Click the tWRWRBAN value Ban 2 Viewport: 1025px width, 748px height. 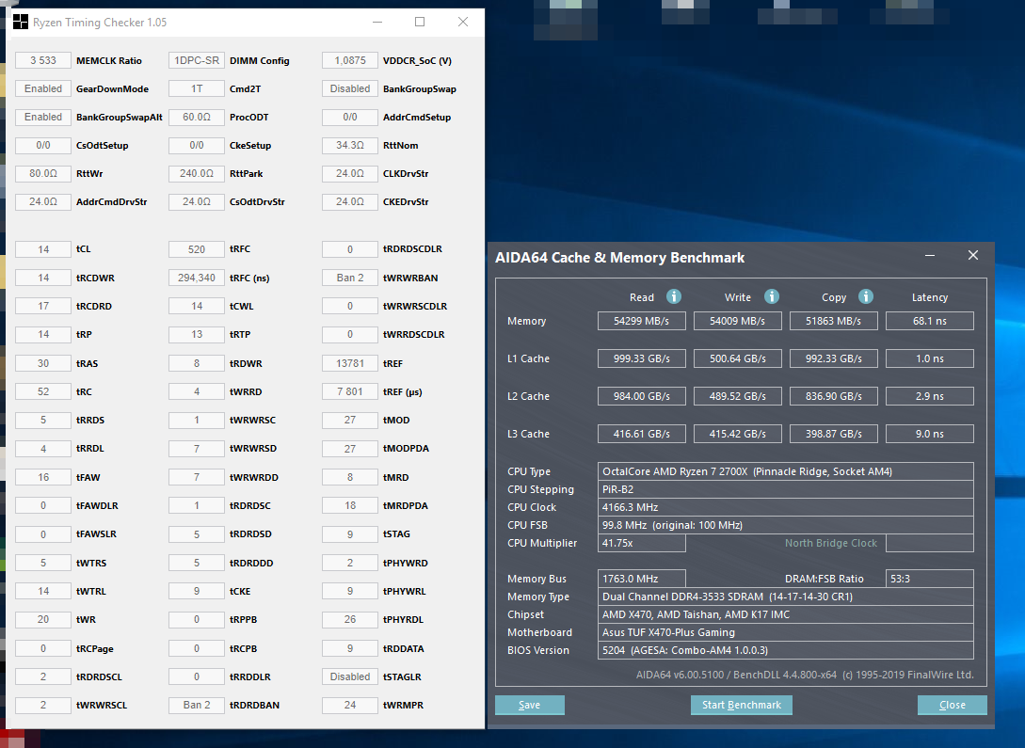tap(350, 278)
